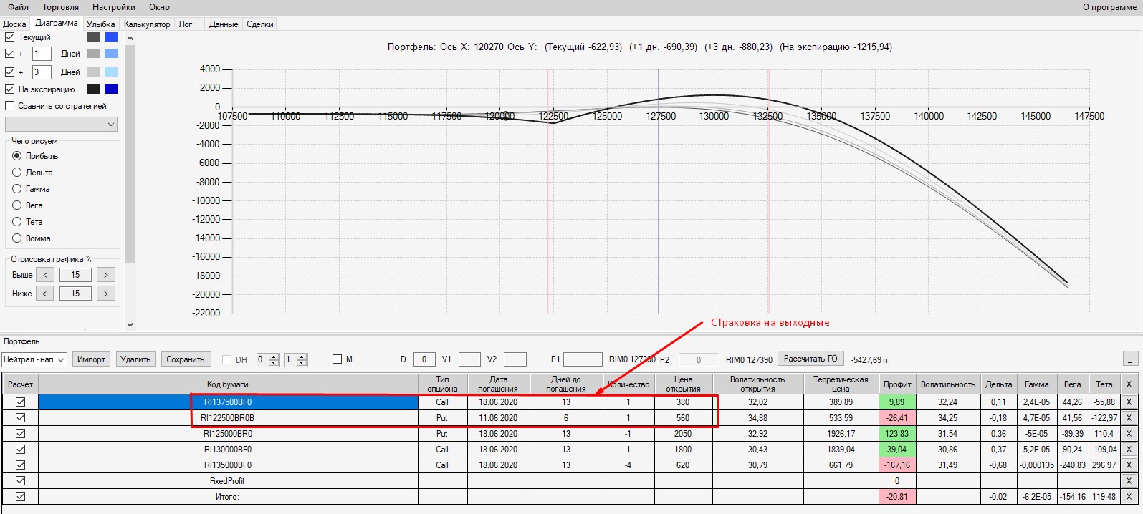Click the portfolio panel collapse button
The image size is (1143, 514).
[x=1130, y=359]
